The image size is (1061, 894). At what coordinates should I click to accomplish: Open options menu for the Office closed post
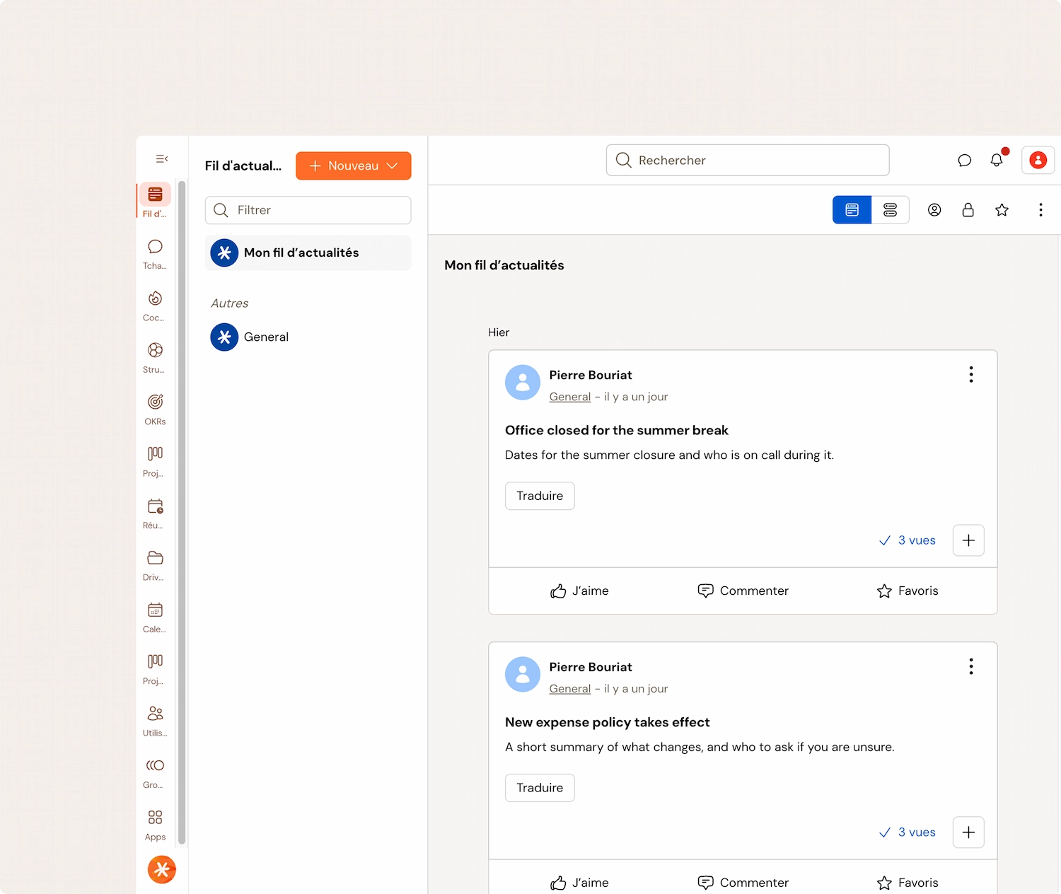[971, 375]
